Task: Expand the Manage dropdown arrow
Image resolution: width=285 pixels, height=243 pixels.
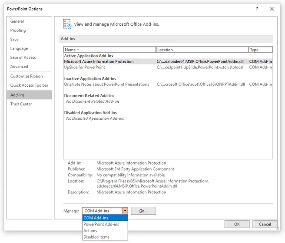Action: [x=125, y=211]
